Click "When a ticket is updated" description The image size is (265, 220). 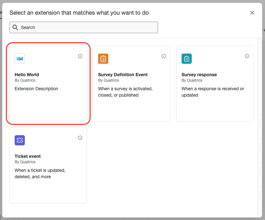[40, 173]
